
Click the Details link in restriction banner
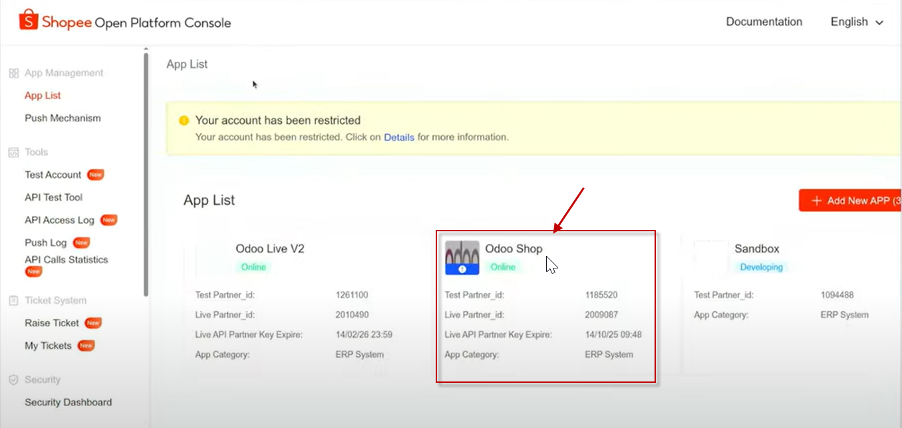399,137
